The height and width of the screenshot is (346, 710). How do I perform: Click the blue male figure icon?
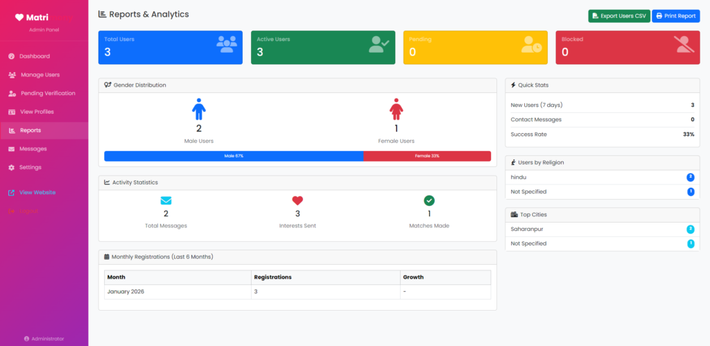pos(199,110)
